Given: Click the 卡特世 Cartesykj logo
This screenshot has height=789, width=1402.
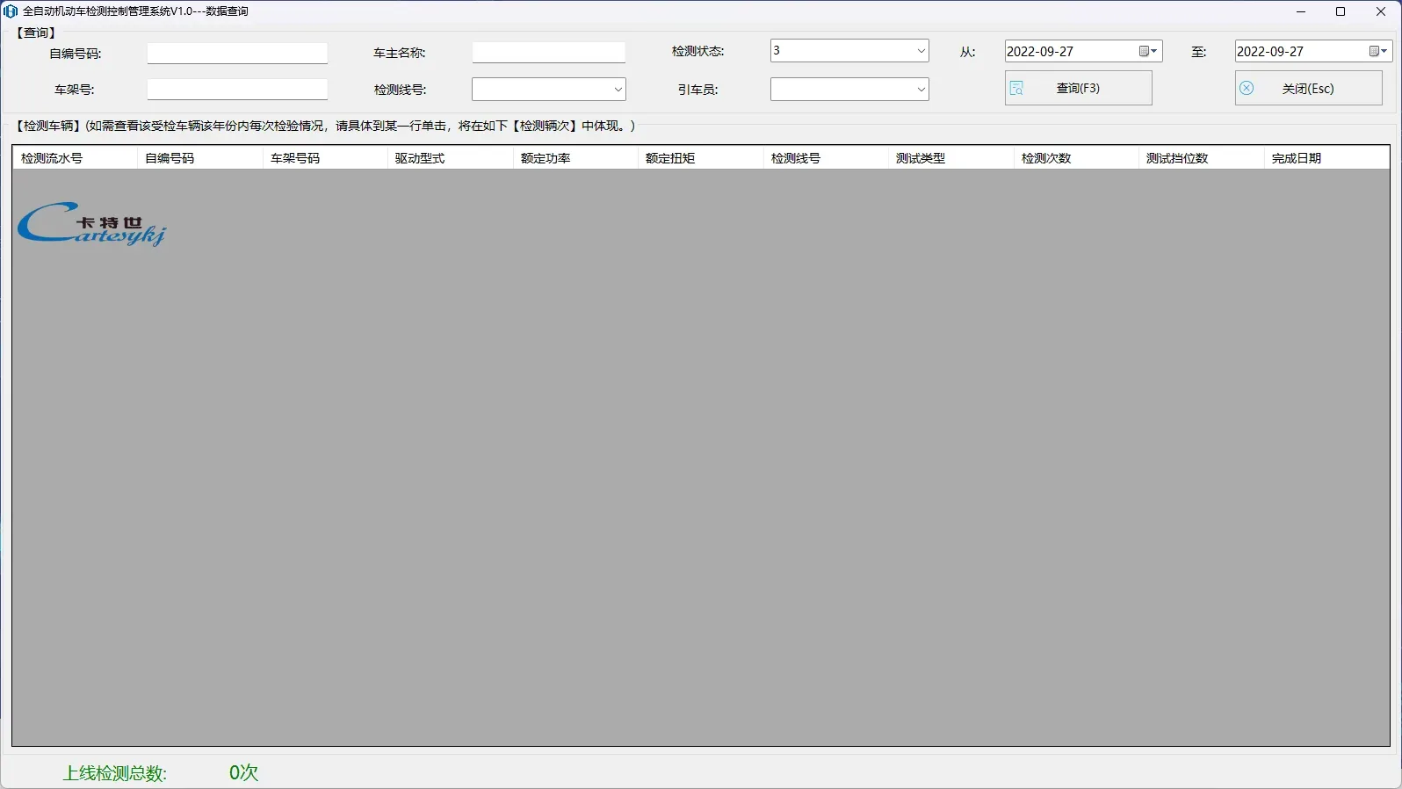Looking at the screenshot, I should click(92, 225).
